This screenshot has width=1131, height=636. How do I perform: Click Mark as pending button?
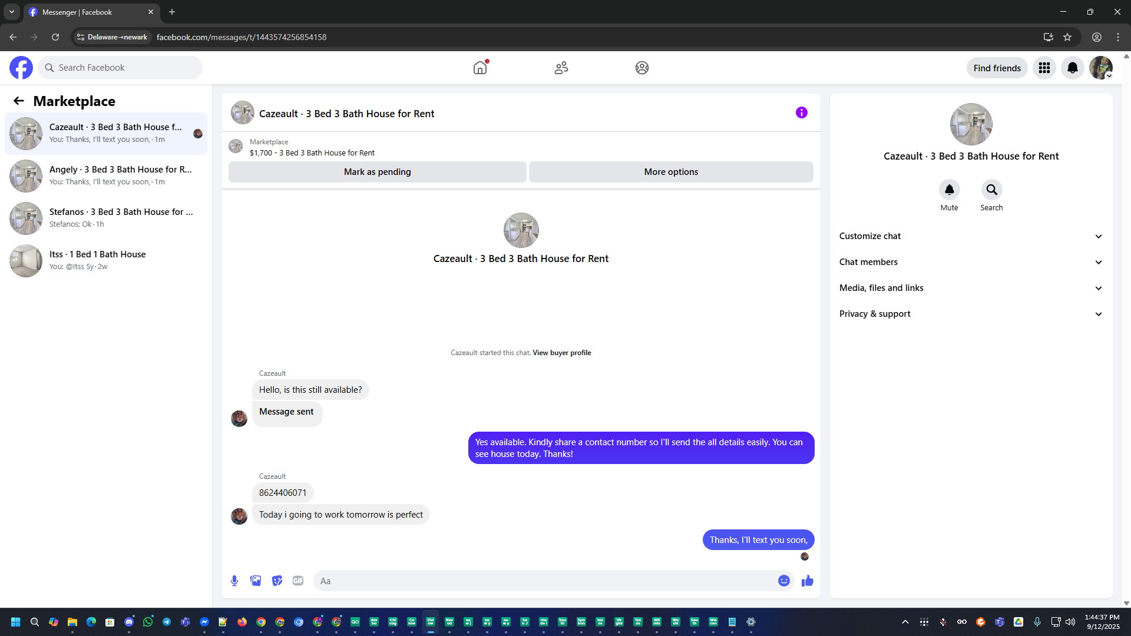tap(377, 172)
